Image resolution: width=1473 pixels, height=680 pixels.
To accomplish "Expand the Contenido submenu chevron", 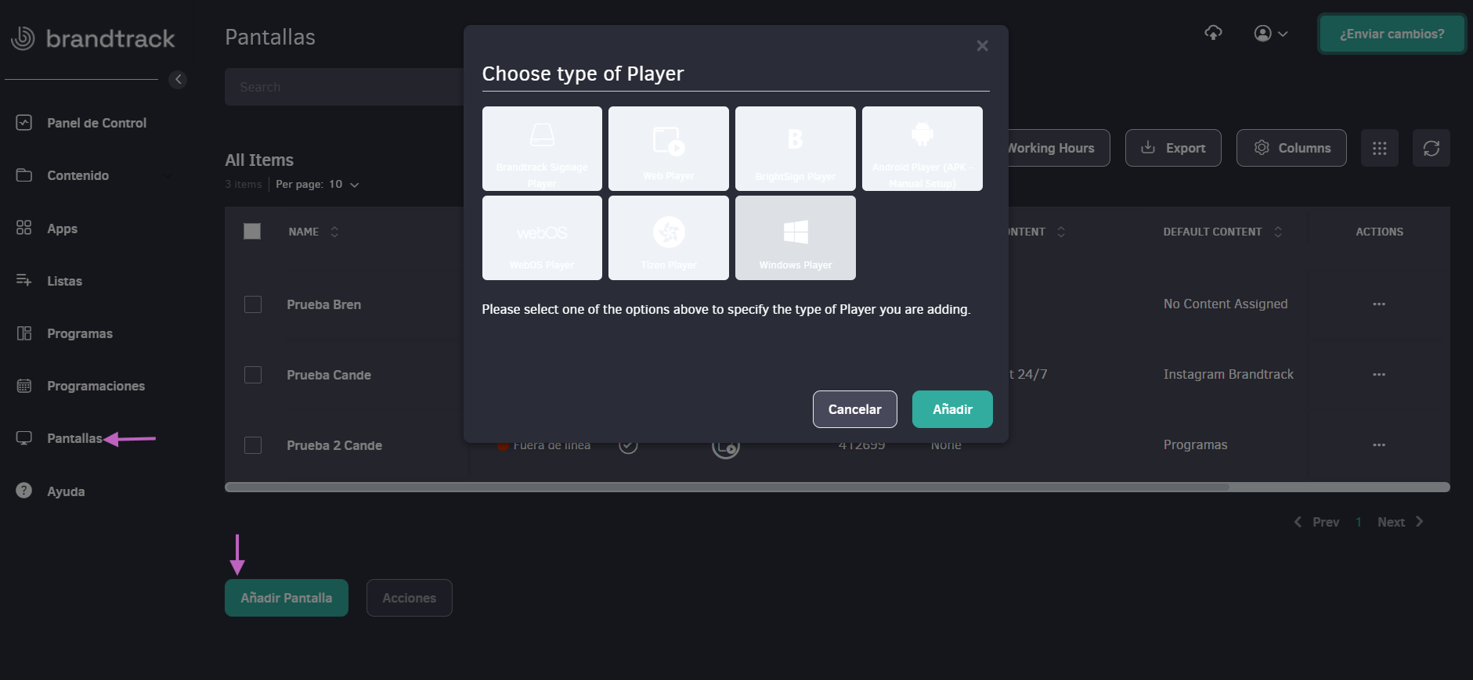I will [x=168, y=175].
